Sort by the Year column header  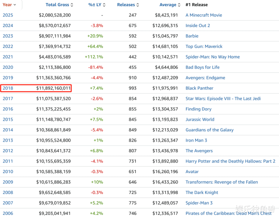[9, 5]
